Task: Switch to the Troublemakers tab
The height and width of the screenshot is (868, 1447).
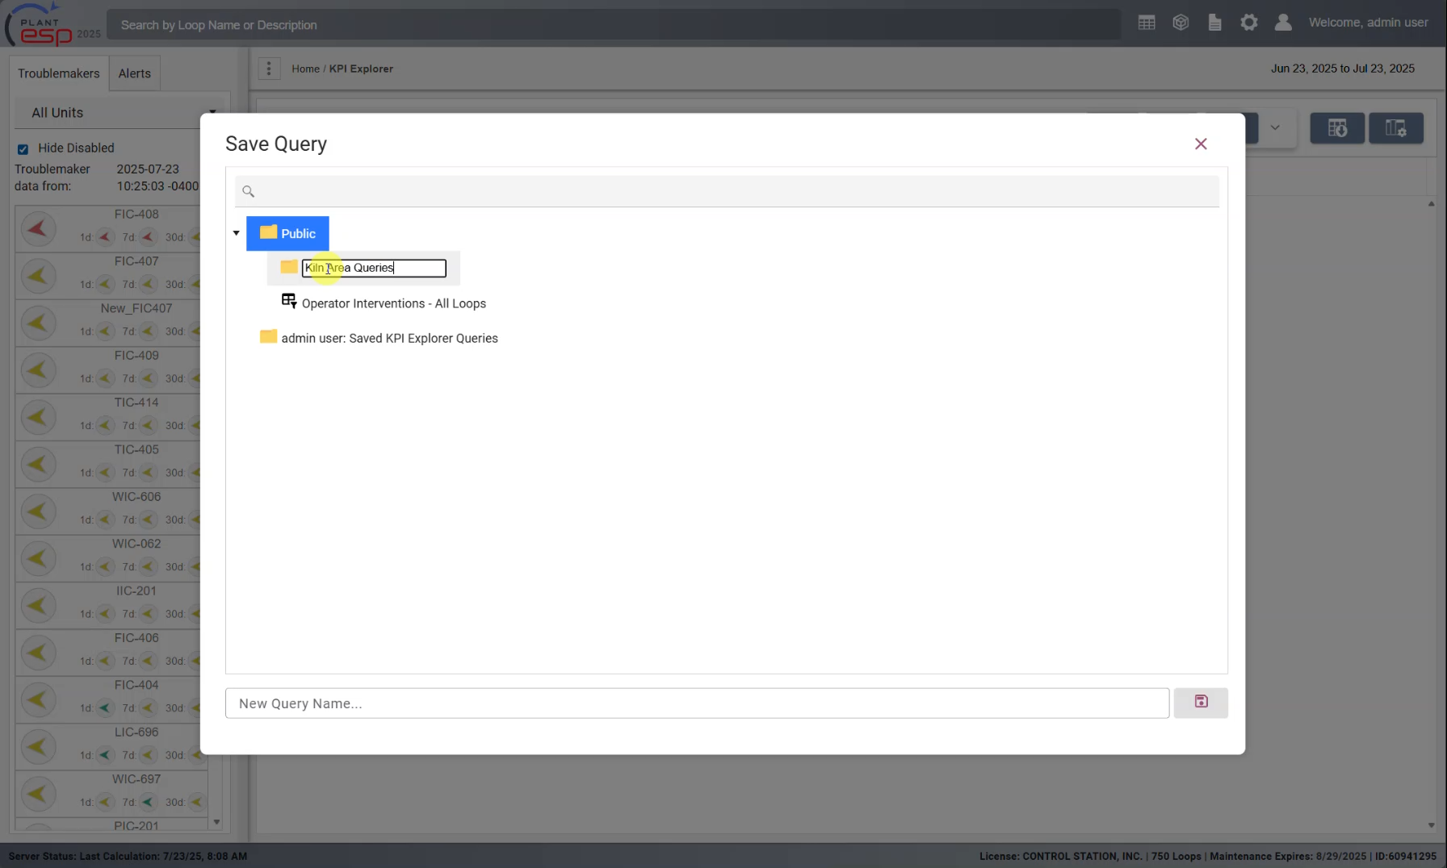Action: tap(59, 73)
